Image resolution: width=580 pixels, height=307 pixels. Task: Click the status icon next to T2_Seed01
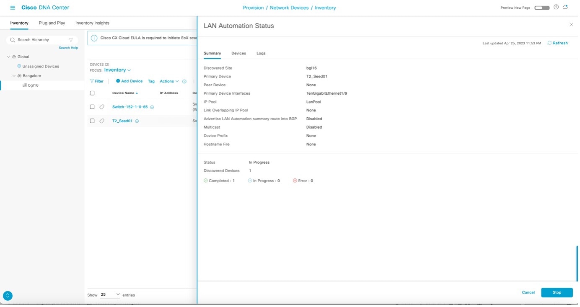click(x=137, y=121)
